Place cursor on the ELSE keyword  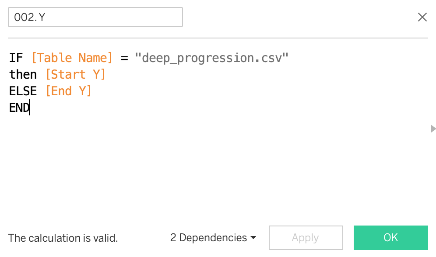pyautogui.click(x=23, y=91)
